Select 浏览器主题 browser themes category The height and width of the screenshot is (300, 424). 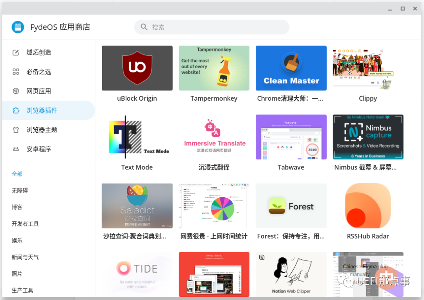tap(42, 130)
